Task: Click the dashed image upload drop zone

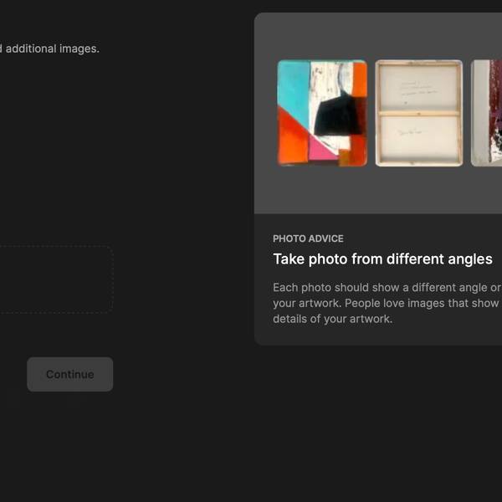Action: click(55, 279)
